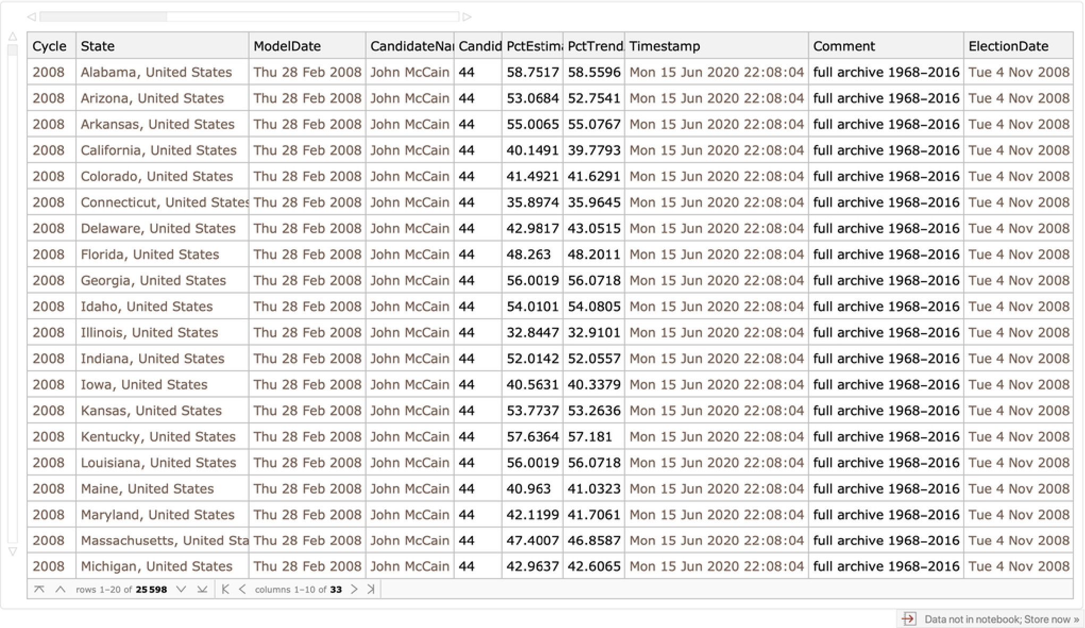
Task: Click the horizontal scrollbar thumb
Action: (104, 17)
